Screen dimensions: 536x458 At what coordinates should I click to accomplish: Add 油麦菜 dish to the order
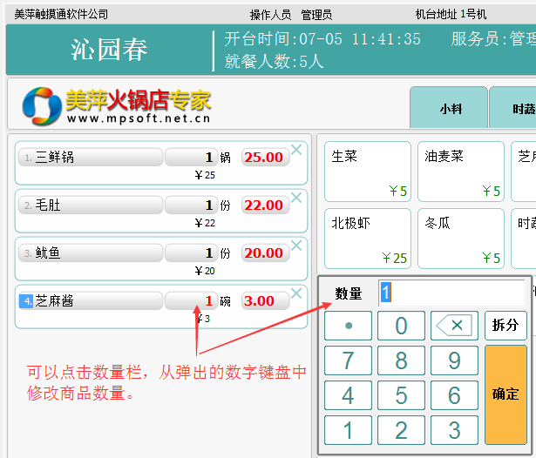[x=460, y=172]
